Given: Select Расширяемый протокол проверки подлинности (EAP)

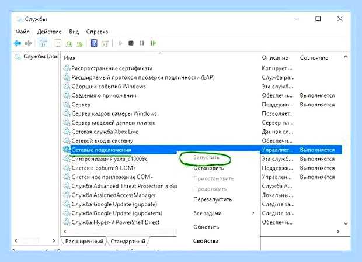Looking at the screenshot, I should [143, 77].
